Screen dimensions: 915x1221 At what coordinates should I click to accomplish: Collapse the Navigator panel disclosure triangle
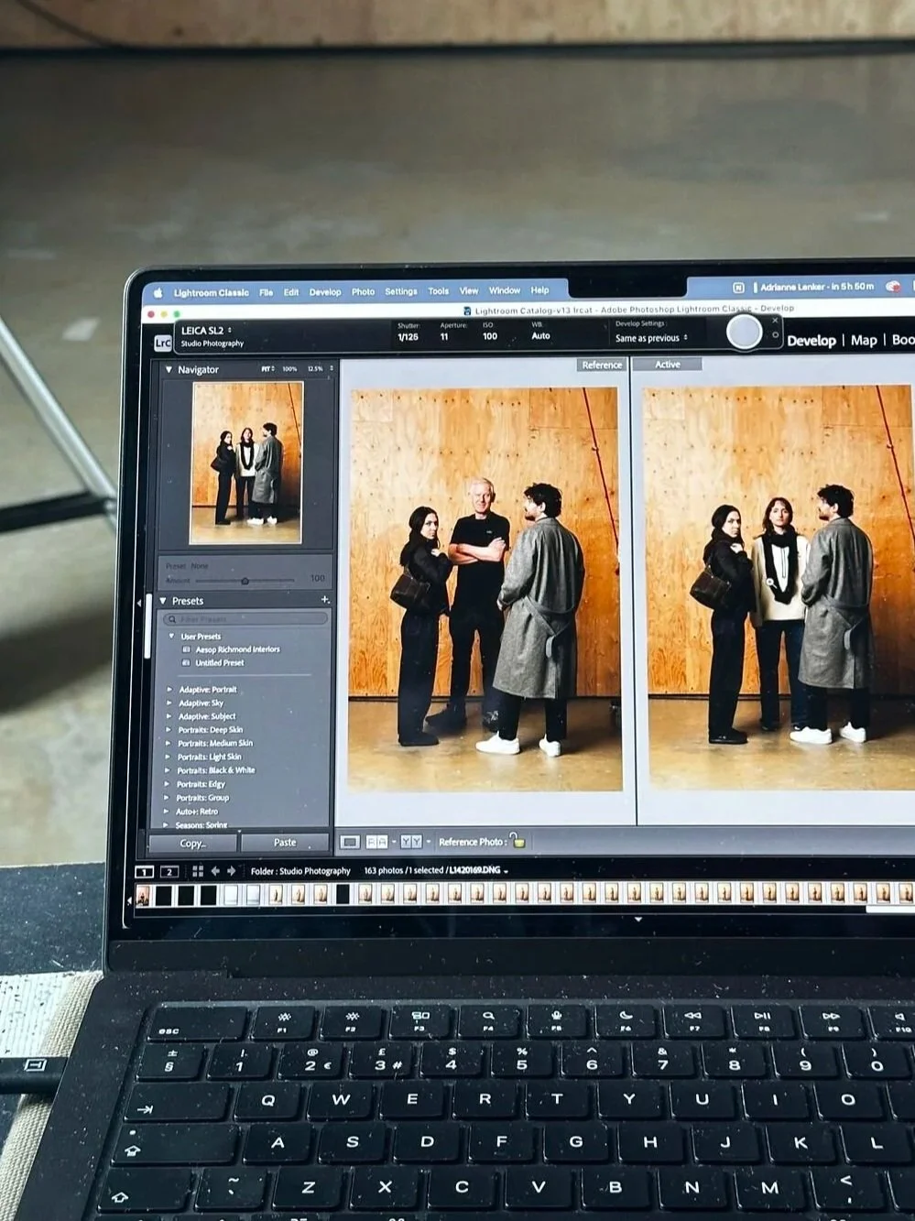coord(168,369)
